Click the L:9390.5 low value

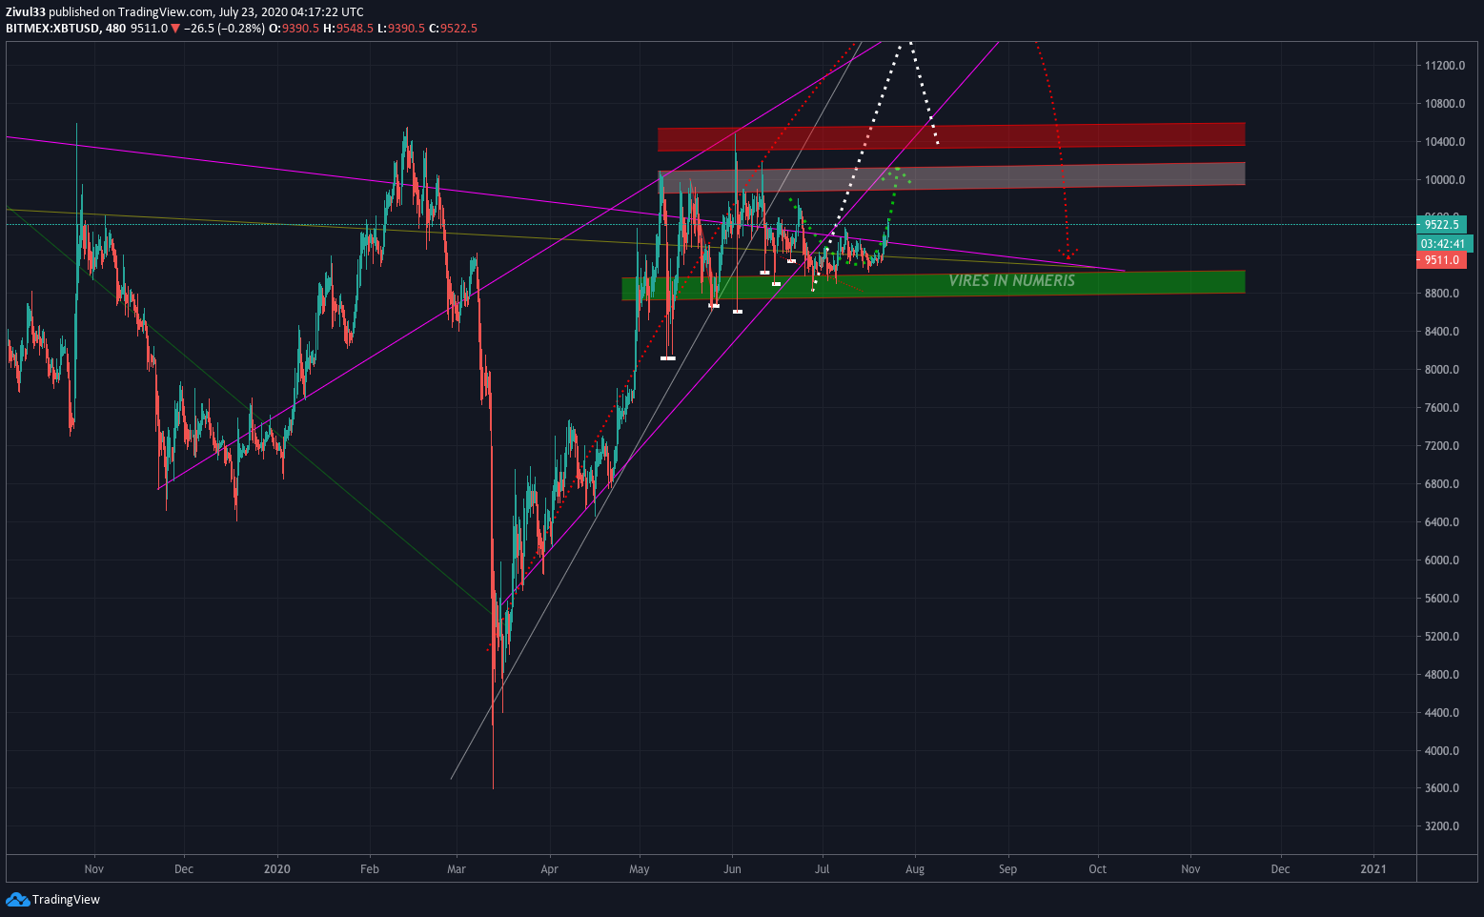(x=400, y=29)
